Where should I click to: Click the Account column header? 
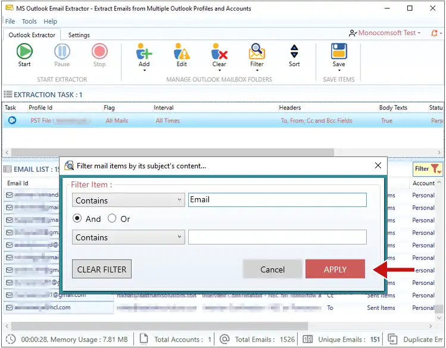coord(423,183)
